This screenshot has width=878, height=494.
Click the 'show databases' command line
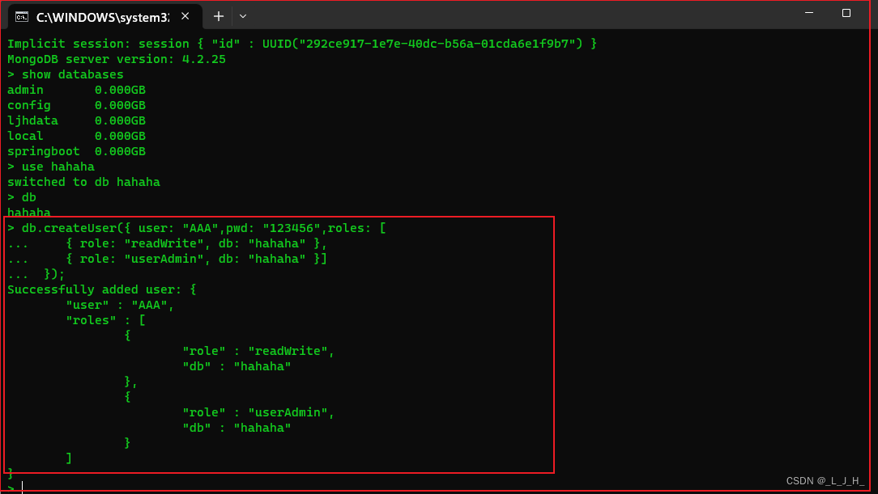pos(66,74)
